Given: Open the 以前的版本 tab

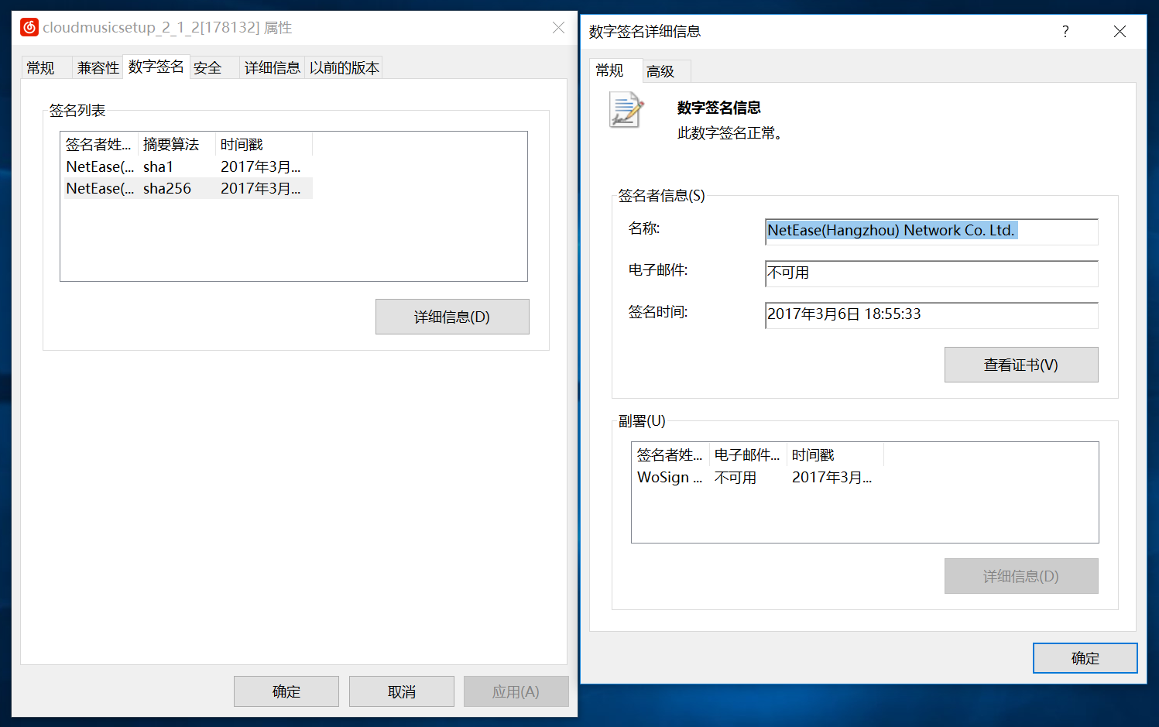Looking at the screenshot, I should pyautogui.click(x=345, y=68).
